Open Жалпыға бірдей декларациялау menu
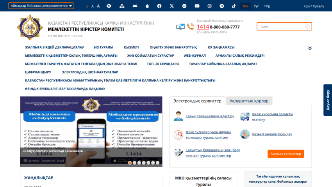This screenshot has height=187, width=332. pos(54,47)
